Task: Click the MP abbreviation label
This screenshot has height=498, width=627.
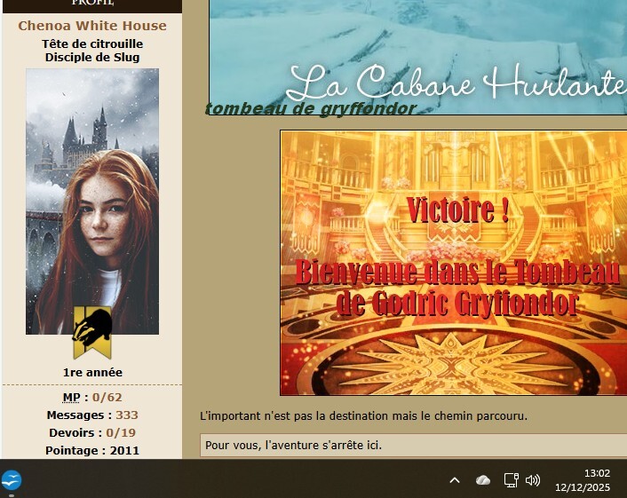Action: [x=72, y=398]
